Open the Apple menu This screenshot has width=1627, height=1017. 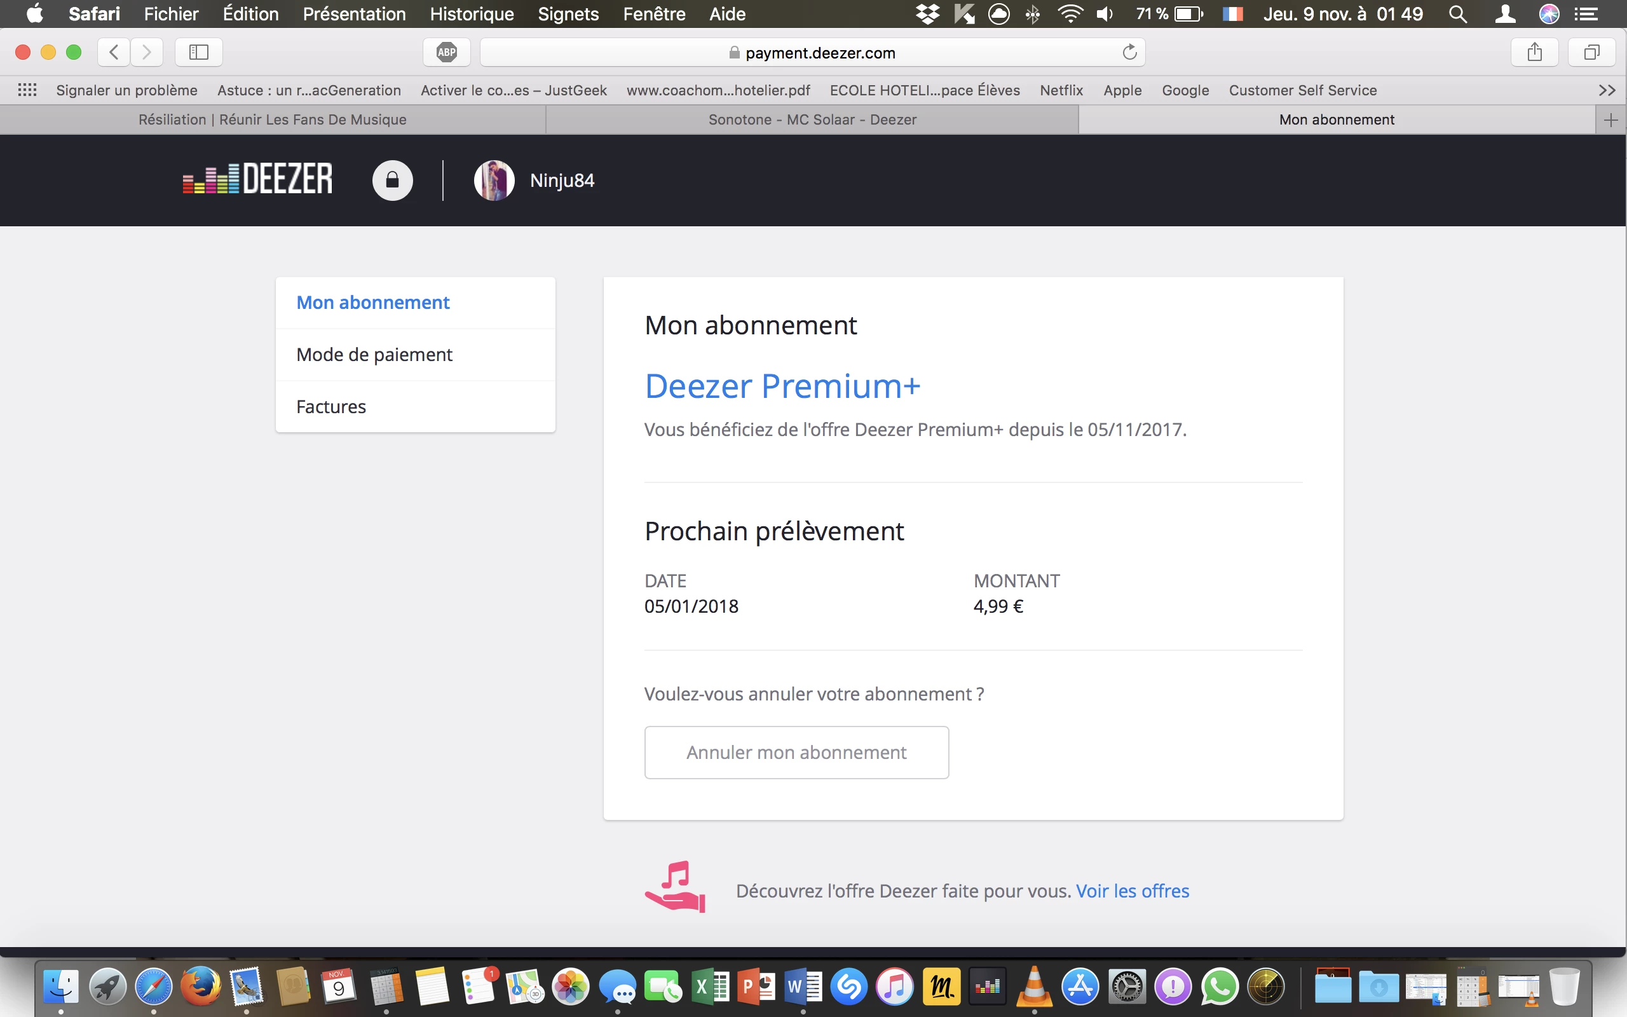(x=34, y=13)
